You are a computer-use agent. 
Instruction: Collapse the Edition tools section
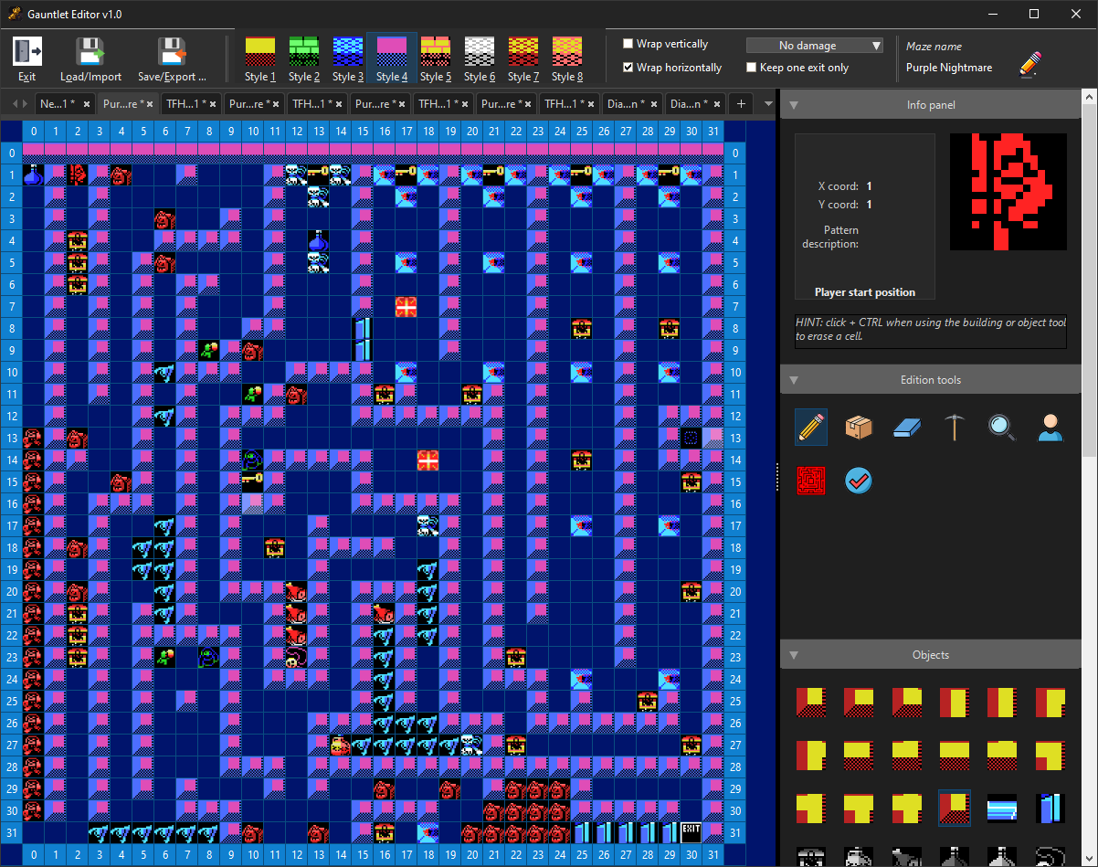coord(794,380)
